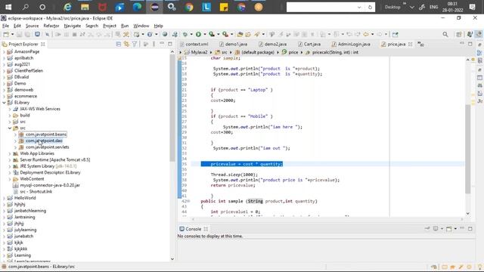Open Chrome from the taskbar
This screenshot has height=272, width=484.
coord(189,7)
